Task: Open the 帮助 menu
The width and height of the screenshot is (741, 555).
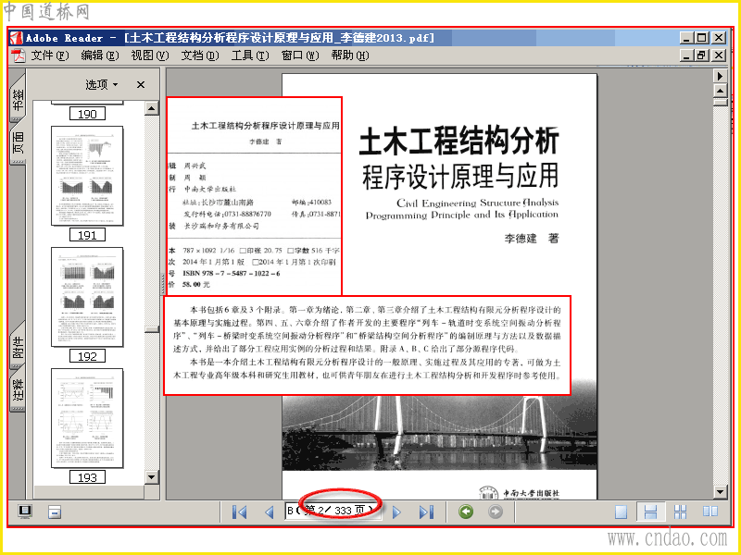Action: [350, 55]
